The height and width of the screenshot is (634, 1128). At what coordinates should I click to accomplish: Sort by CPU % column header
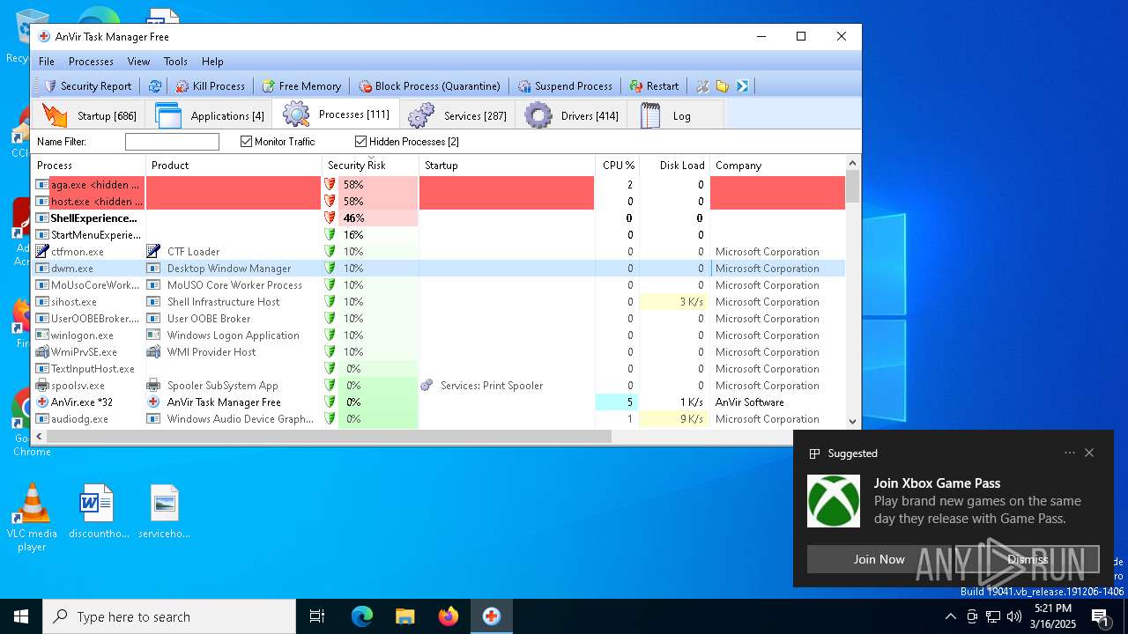coord(618,165)
